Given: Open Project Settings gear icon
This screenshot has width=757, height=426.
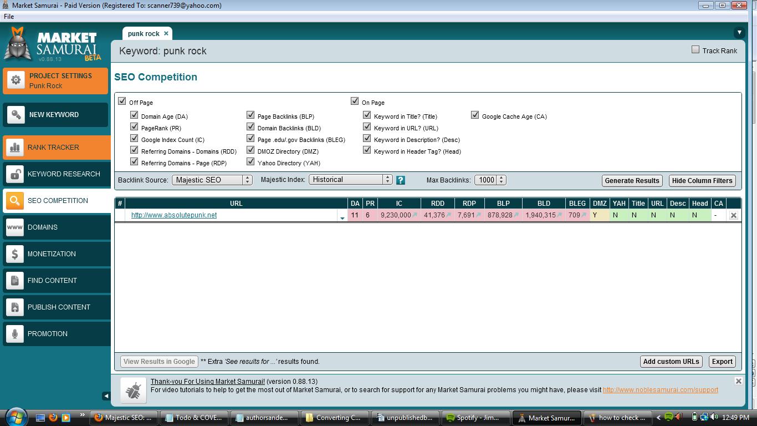Looking at the screenshot, I should pyautogui.click(x=16, y=80).
